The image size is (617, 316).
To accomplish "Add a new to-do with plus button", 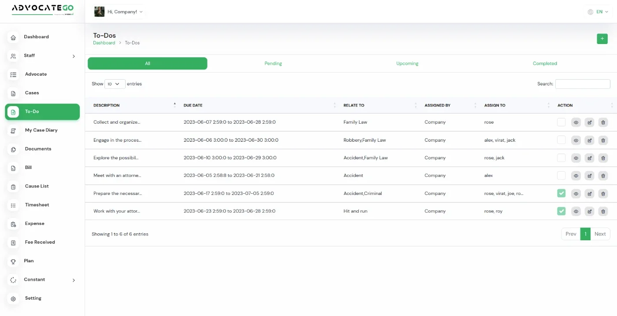I will pyautogui.click(x=602, y=39).
